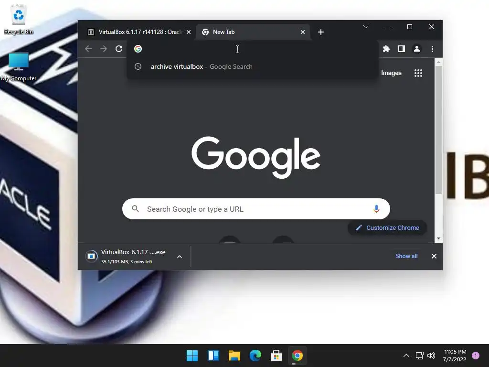Click Show all downloads
Screen dimensions: 489x367
(406, 256)
